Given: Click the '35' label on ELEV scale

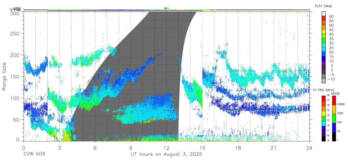Looking at the screenshot, I should 331,39.
